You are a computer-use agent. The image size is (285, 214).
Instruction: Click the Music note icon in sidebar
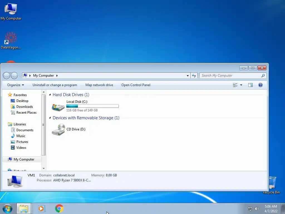[x=13, y=136]
